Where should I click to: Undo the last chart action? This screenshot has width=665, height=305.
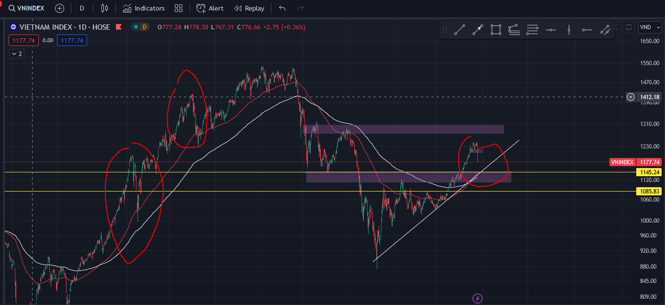[x=282, y=8]
